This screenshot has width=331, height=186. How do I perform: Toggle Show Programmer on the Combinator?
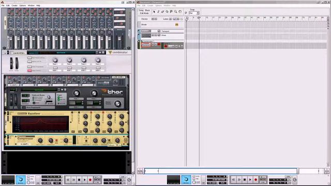[29, 67]
